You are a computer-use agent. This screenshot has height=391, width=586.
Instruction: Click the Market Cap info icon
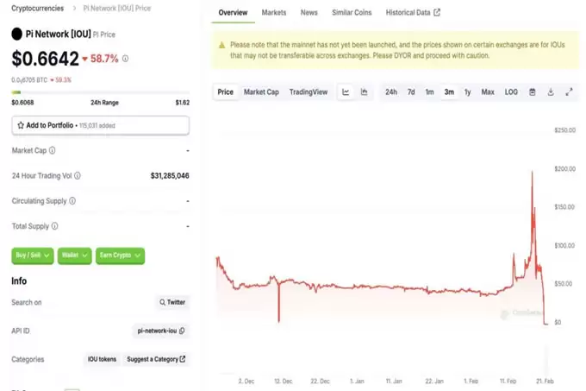(52, 150)
